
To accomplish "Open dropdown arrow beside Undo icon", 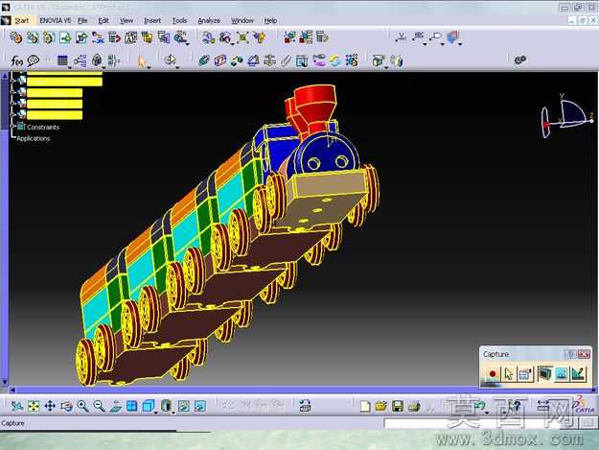I will [x=487, y=413].
